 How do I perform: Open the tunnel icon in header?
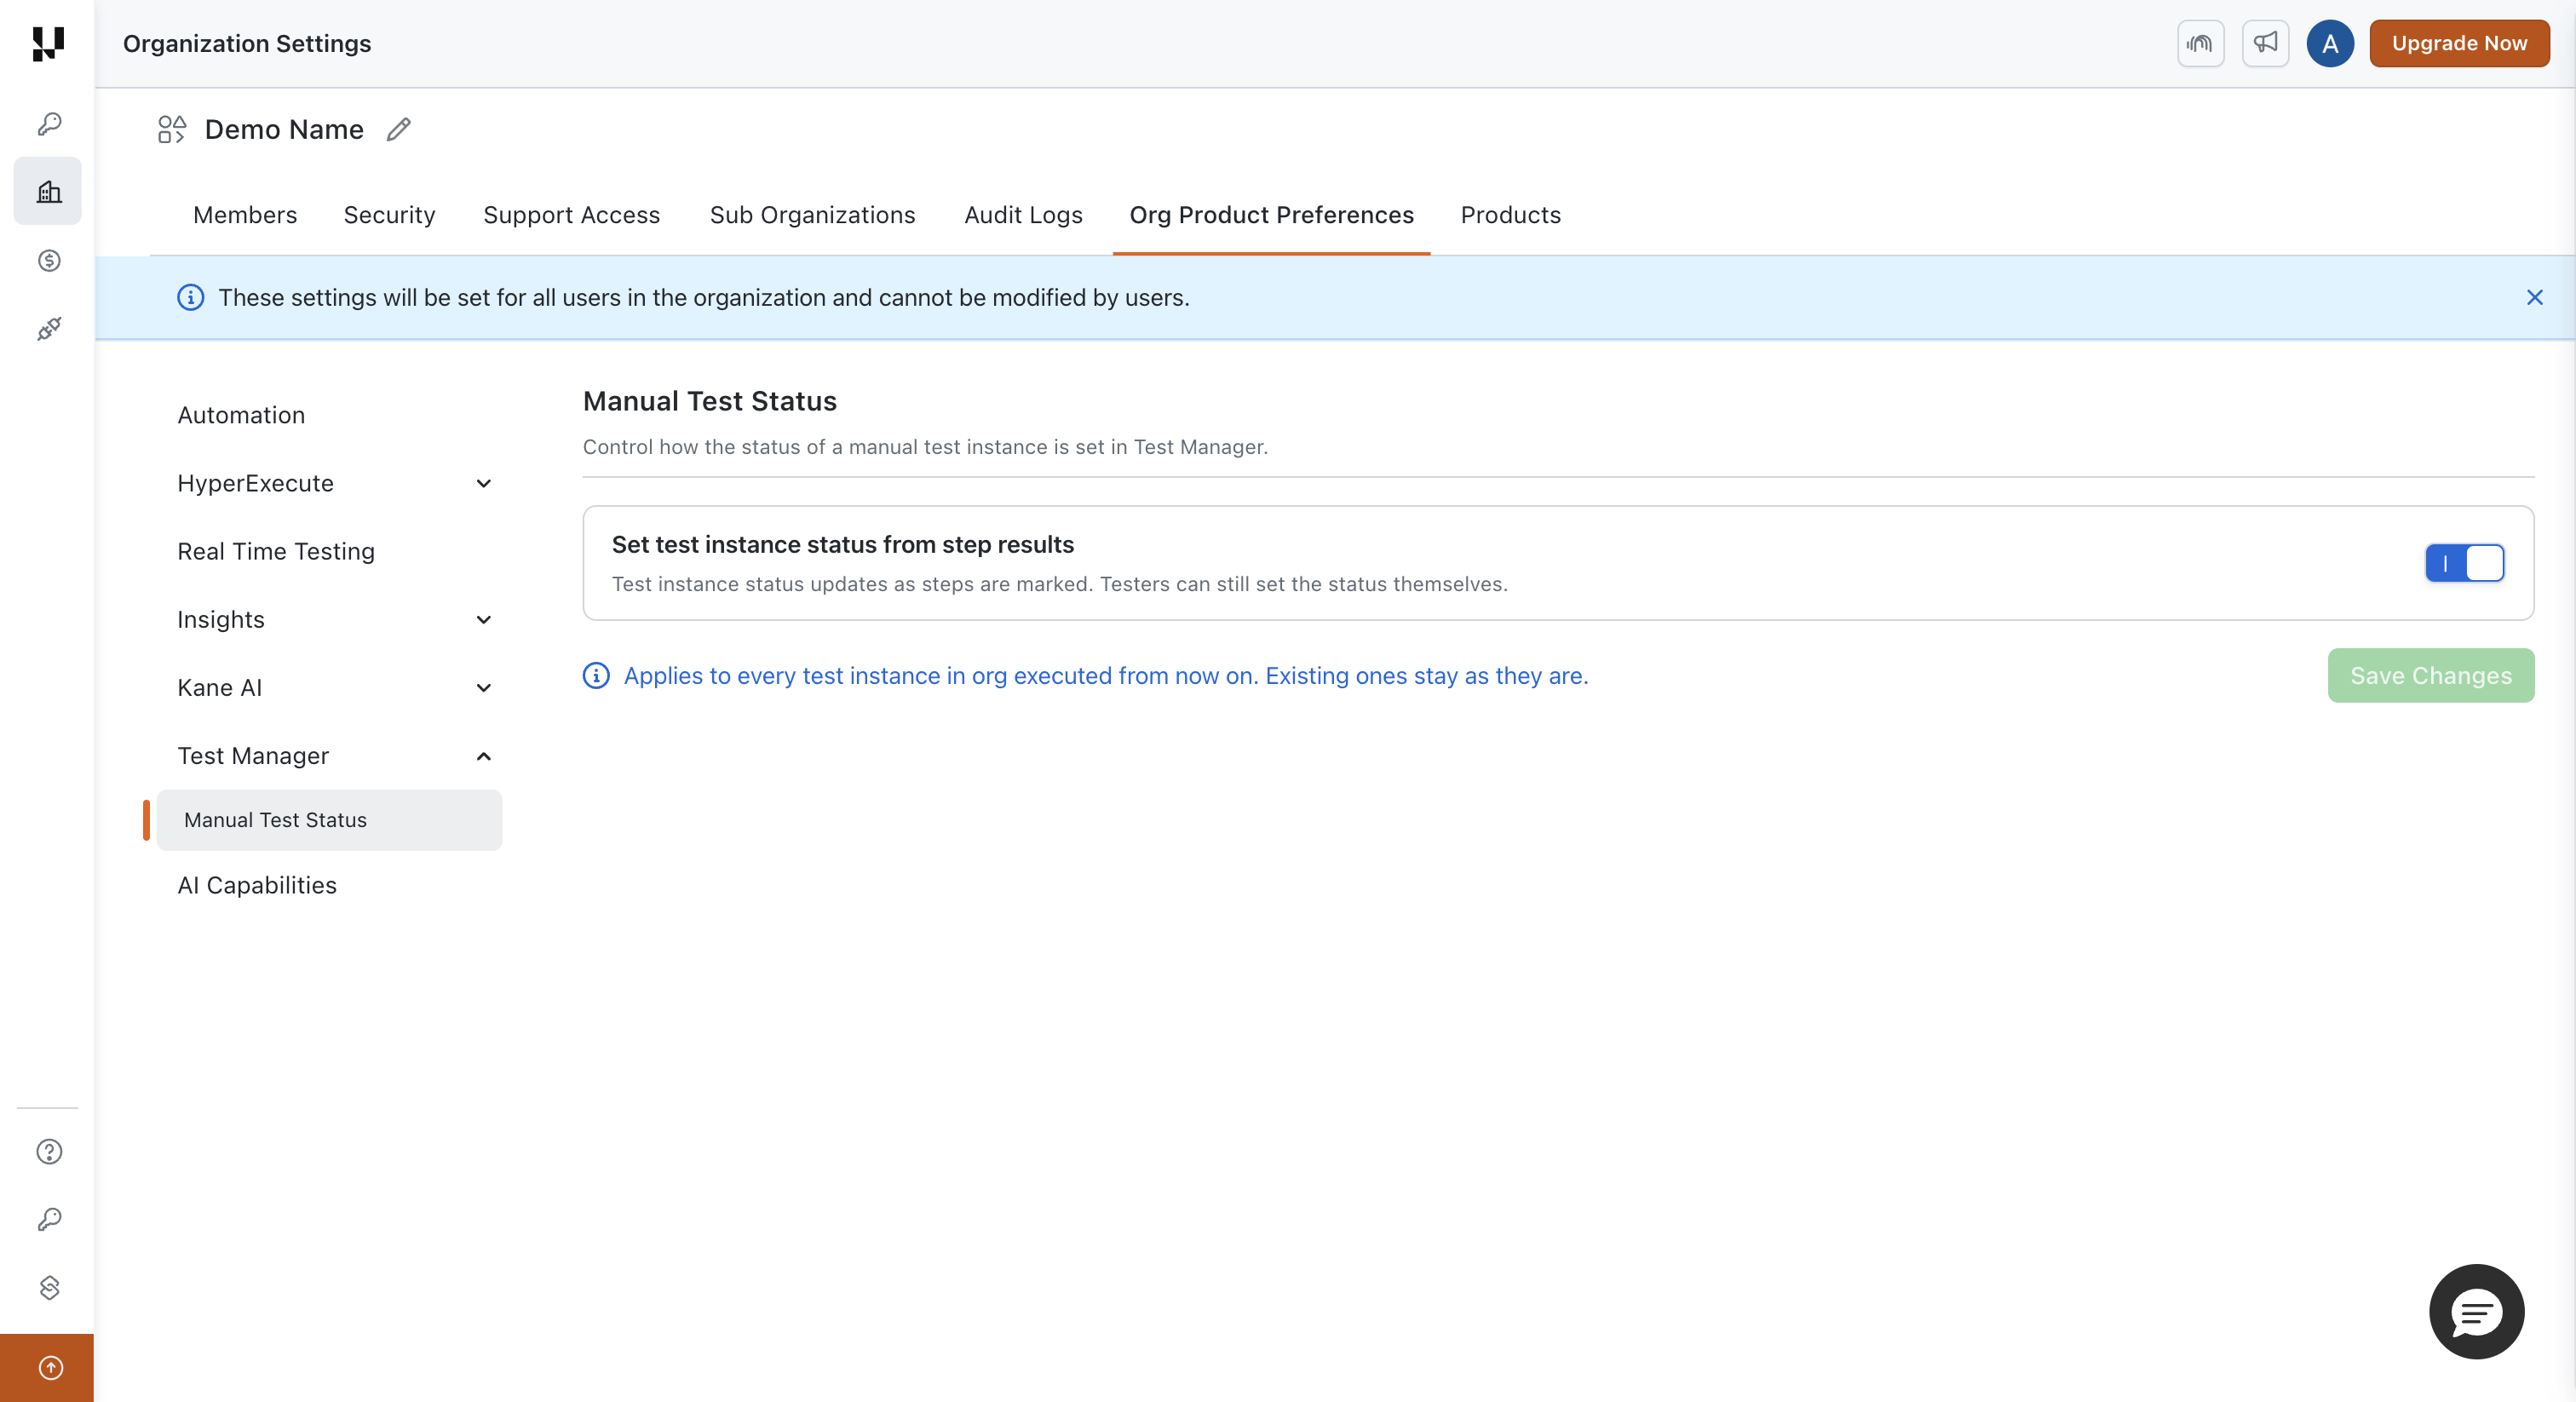[2200, 43]
